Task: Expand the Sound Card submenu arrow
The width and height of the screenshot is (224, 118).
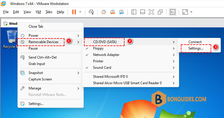Action: click(174, 68)
